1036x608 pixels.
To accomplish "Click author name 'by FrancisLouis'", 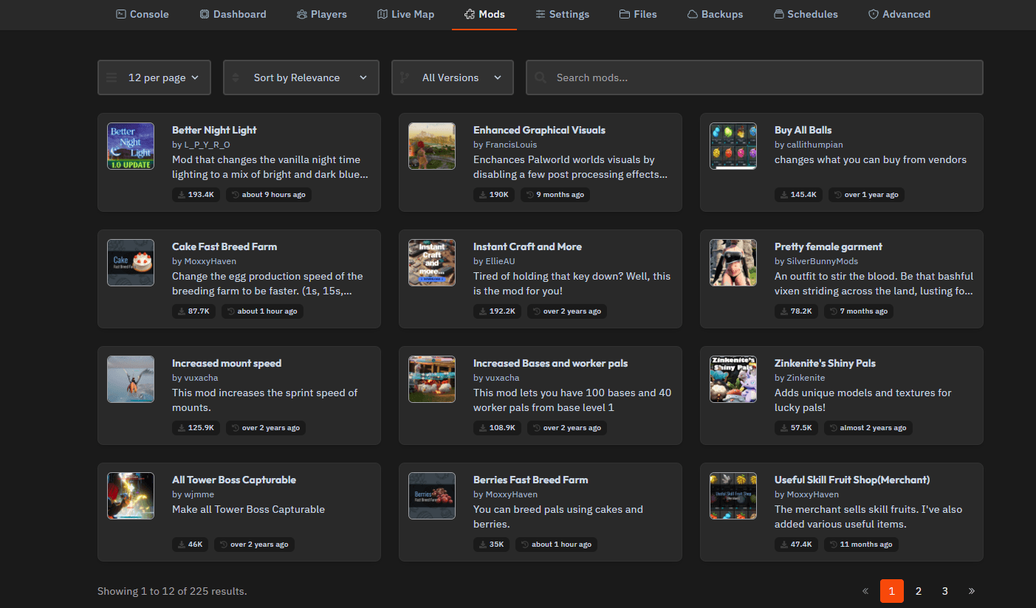I will tap(505, 145).
